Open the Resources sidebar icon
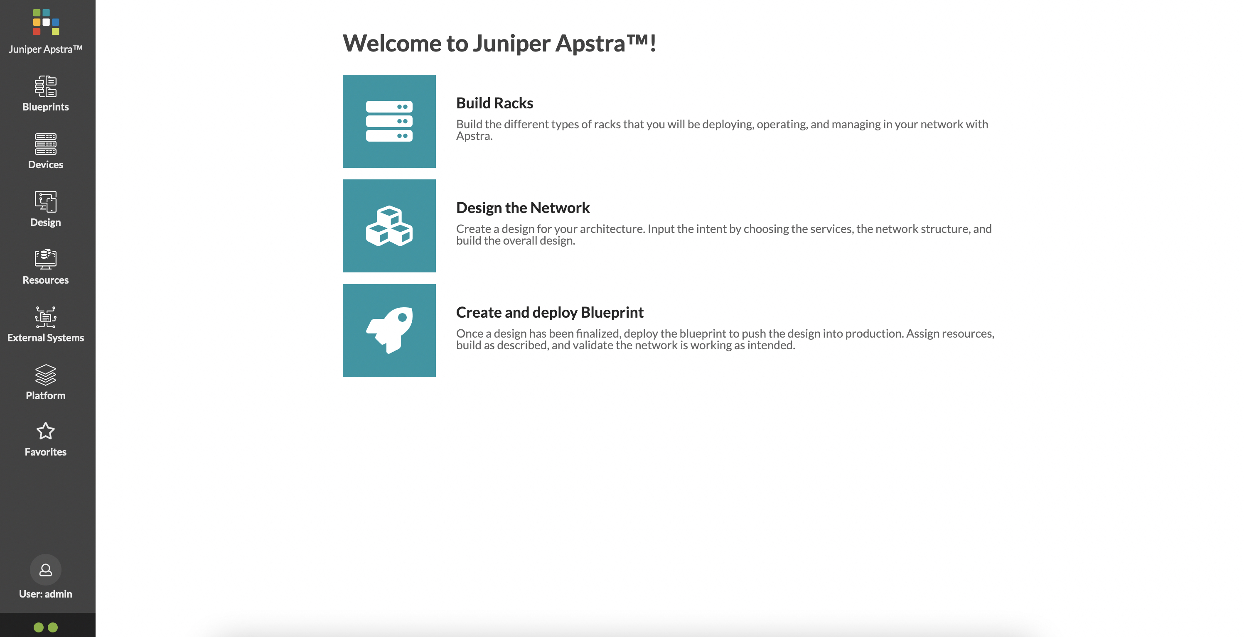Image resolution: width=1244 pixels, height=637 pixels. [x=45, y=259]
